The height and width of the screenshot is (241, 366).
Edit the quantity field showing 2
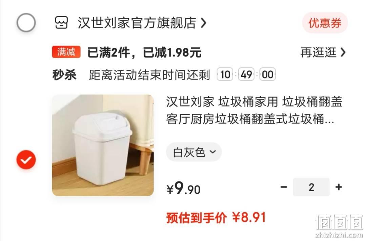tap(311, 187)
